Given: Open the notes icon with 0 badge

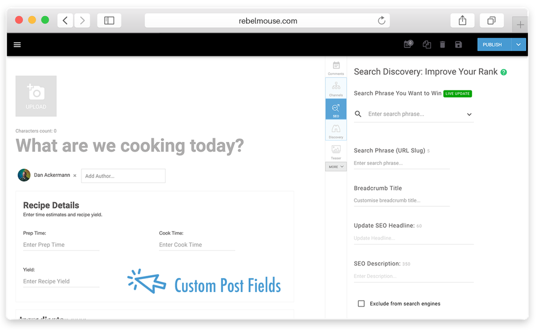Looking at the screenshot, I should tap(408, 44).
